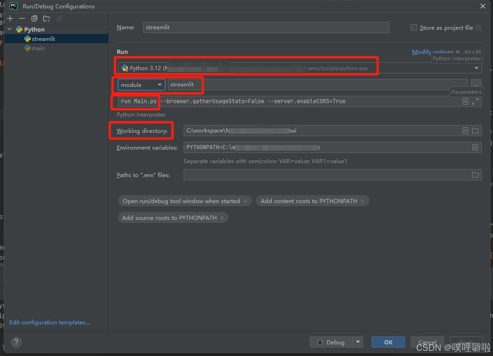Click inside the Name input field

[x=265, y=27]
